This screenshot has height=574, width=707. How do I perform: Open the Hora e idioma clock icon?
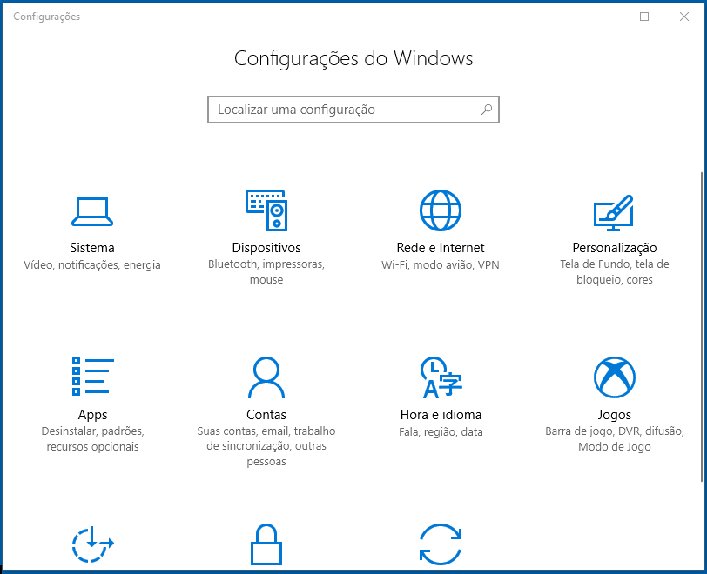pos(441,377)
